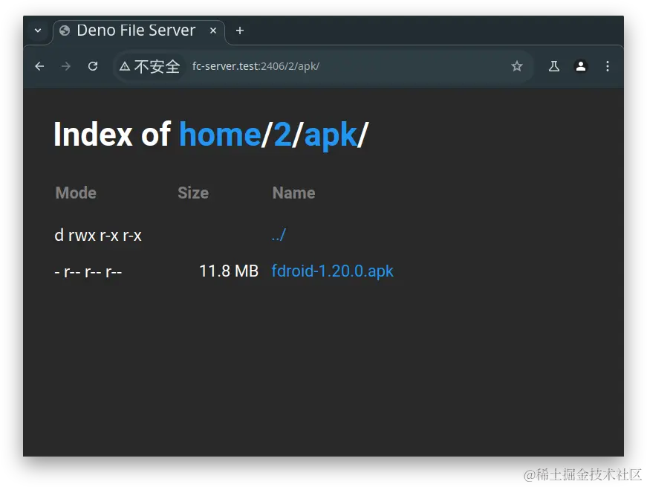Image resolution: width=647 pixels, height=487 pixels.
Task: Click the 11.8 MB size value
Action: 229,271
